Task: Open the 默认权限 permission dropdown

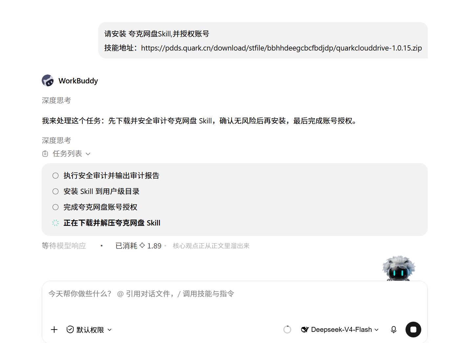Action: [x=89, y=330]
